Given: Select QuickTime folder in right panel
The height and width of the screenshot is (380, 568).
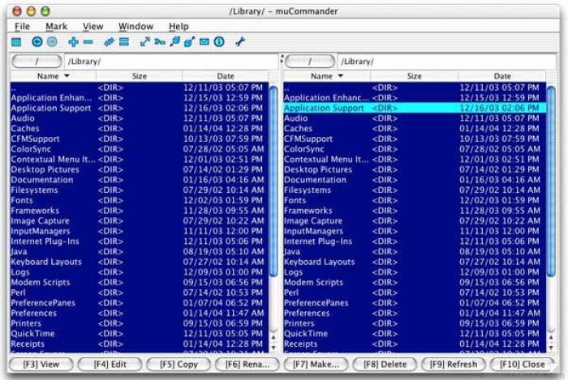Looking at the screenshot, I should coord(415,334).
